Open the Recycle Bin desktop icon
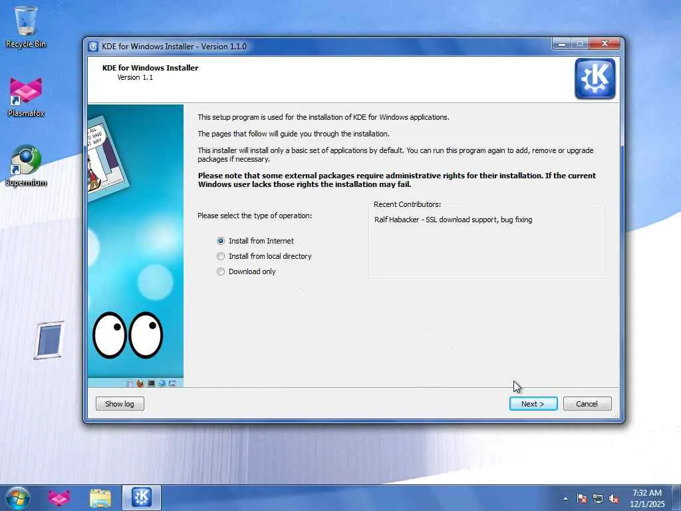 [x=26, y=27]
